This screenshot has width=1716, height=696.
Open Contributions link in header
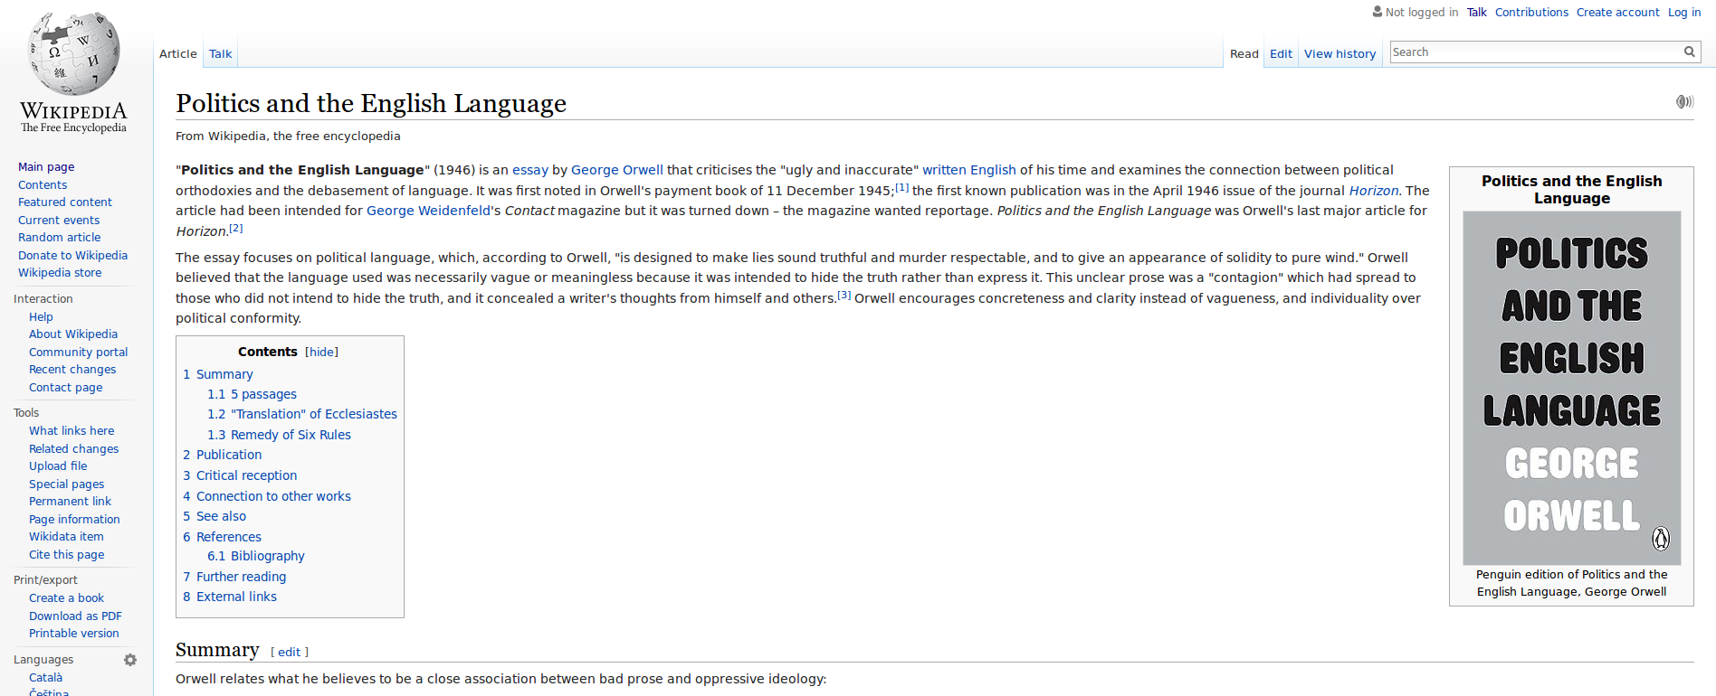pyautogui.click(x=1531, y=12)
